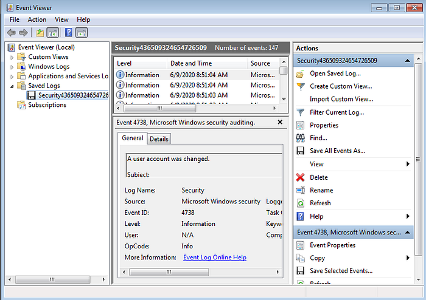The height and width of the screenshot is (300, 426).
Task: Click the Find binoculars icon
Action: (x=300, y=138)
